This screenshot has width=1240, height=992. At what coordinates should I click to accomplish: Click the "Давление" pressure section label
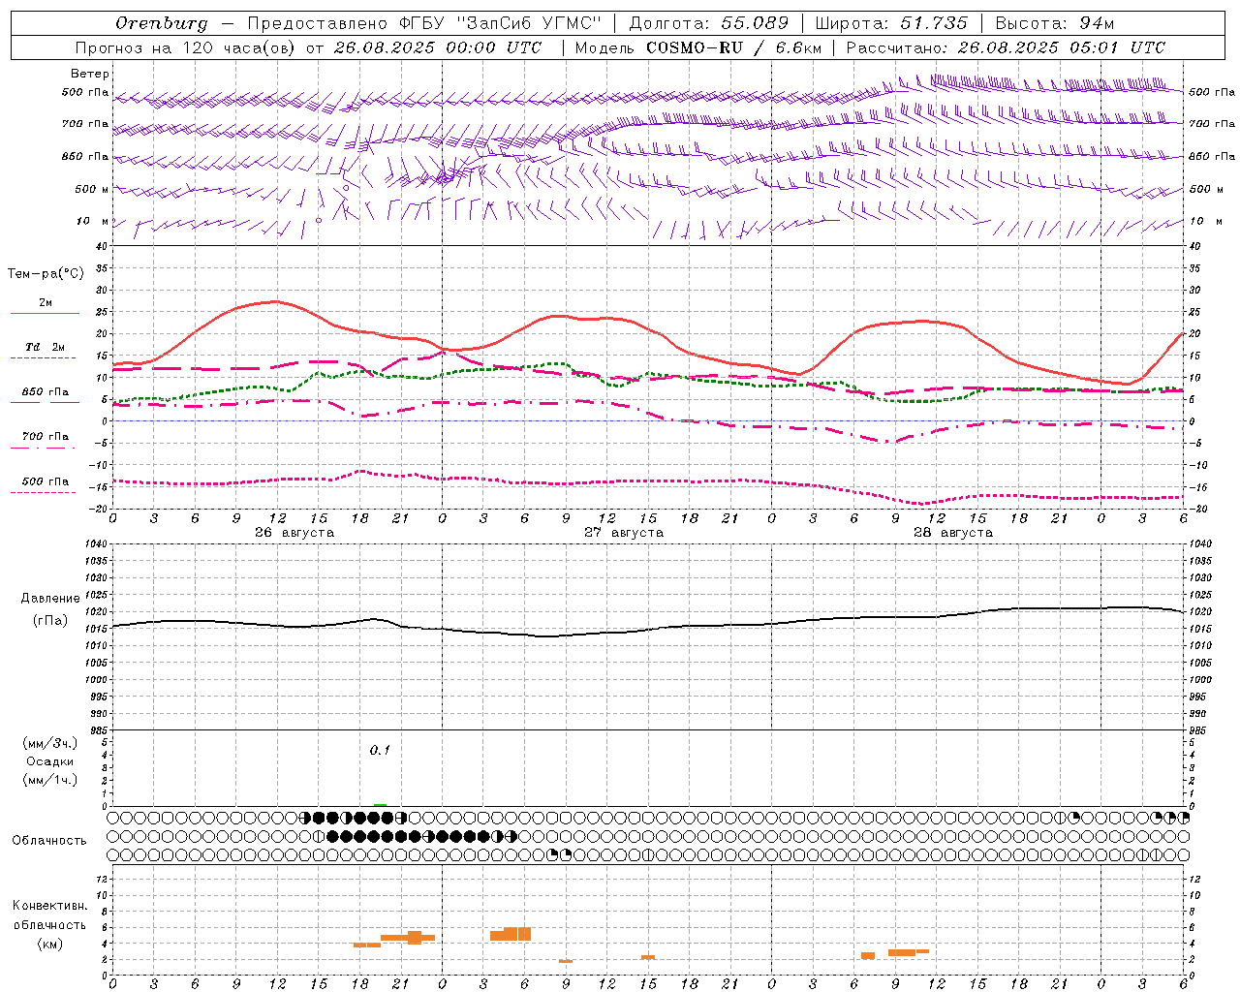pos(50,599)
